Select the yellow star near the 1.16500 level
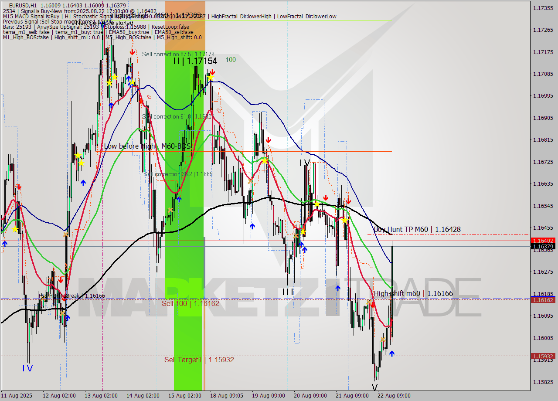The height and width of the screenshot is (401, 558). coord(316,204)
